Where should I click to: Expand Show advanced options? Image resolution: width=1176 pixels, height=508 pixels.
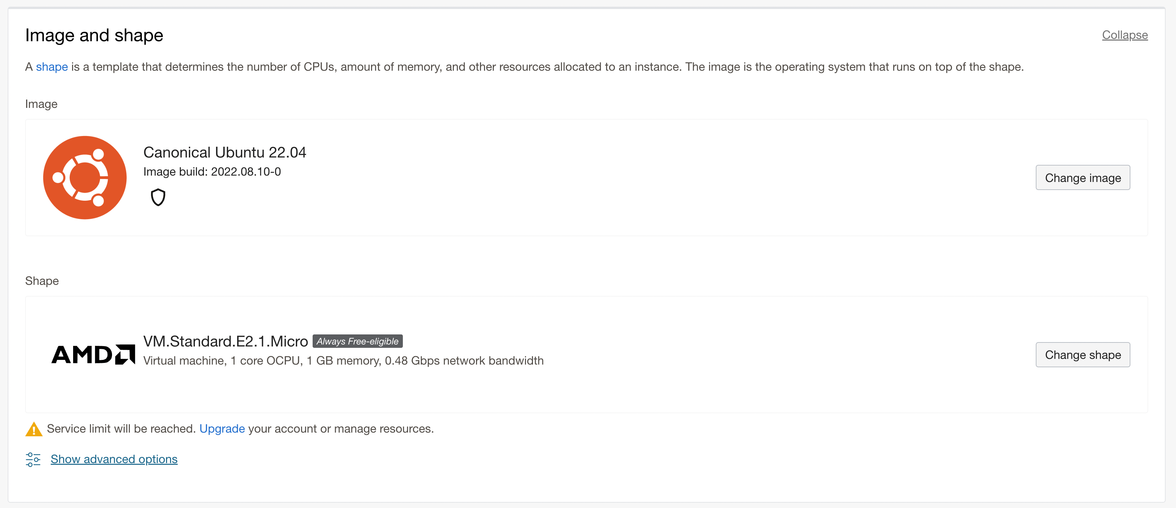114,459
